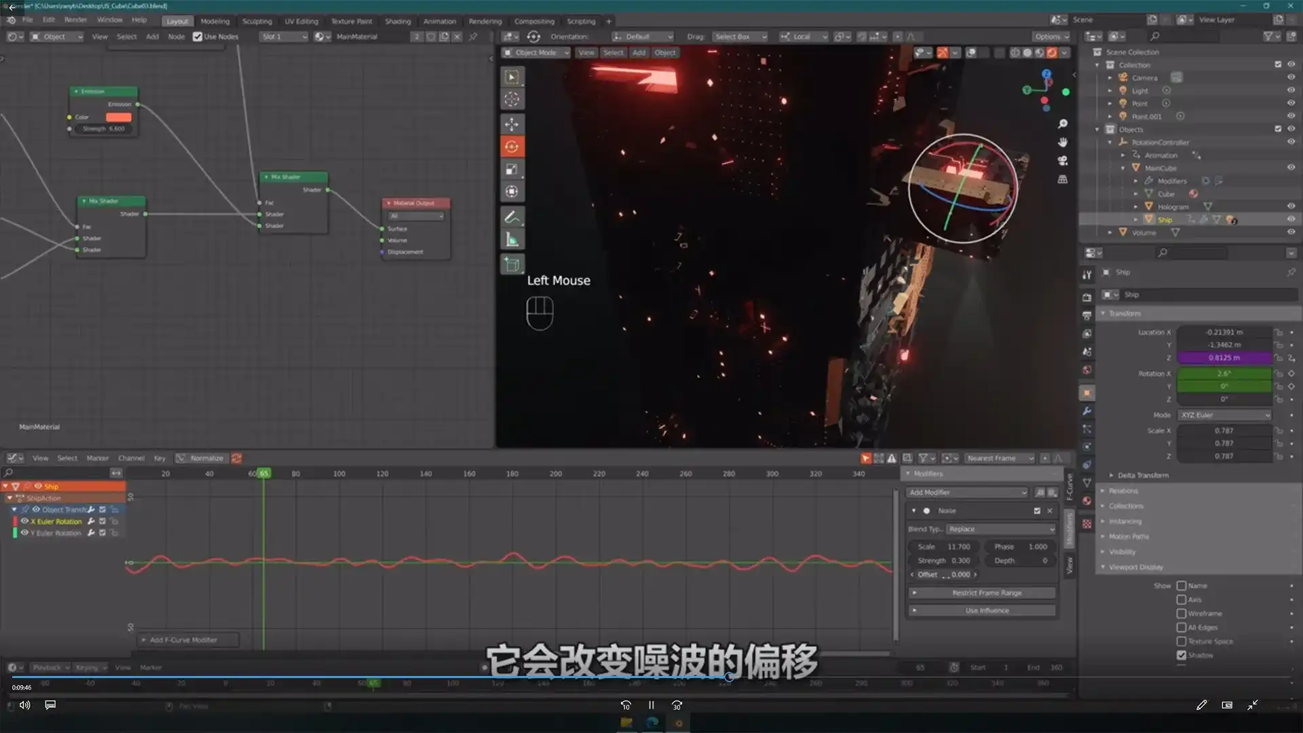
Task: Click the camera view icon in viewport gizmos
Action: (1063, 161)
